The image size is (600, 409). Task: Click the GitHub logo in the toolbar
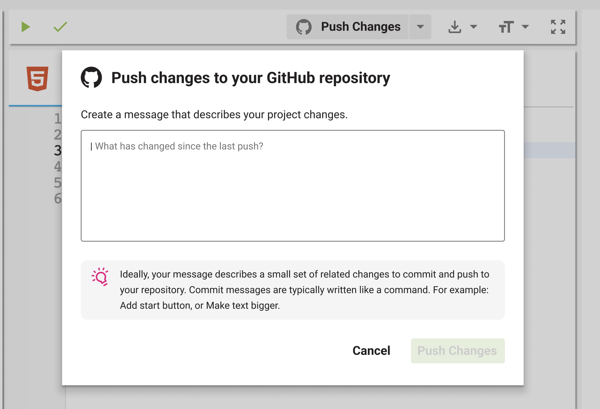point(304,27)
